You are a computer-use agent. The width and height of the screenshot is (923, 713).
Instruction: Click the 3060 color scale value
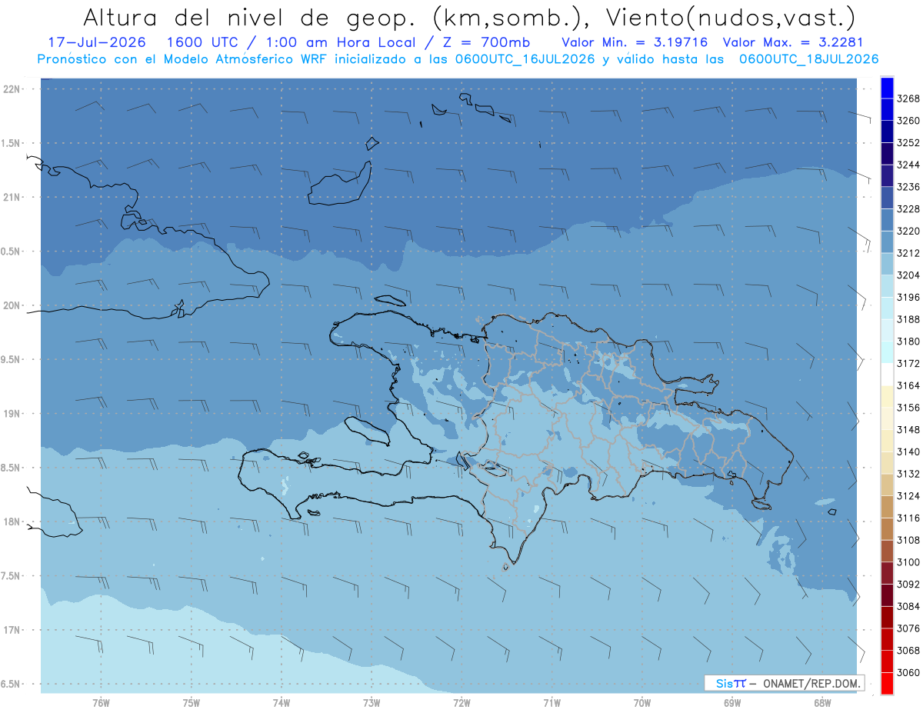click(908, 672)
